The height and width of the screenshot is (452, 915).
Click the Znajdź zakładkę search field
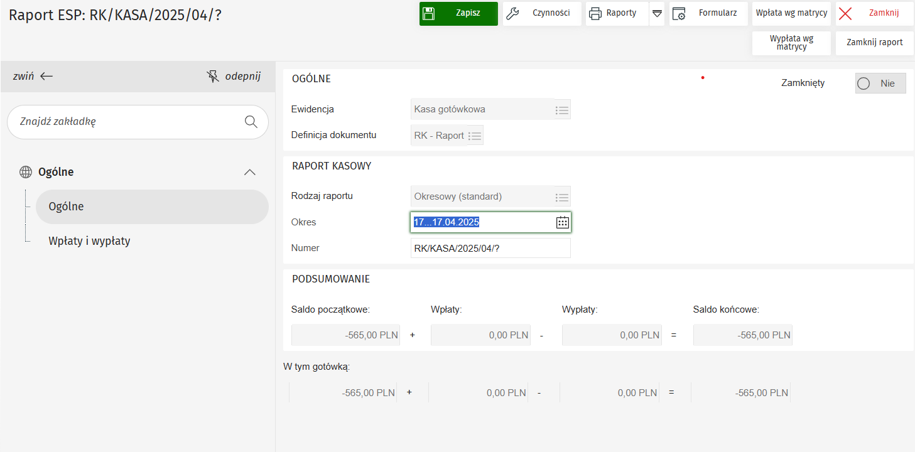[x=126, y=122]
